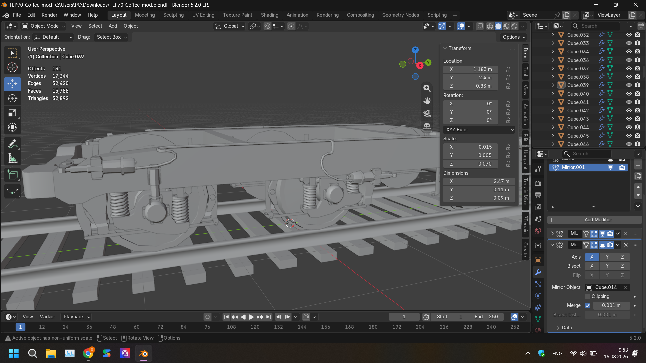This screenshot has width=646, height=363.
Task: Disable Cube.044 in renders camera icon
Action: click(x=637, y=127)
